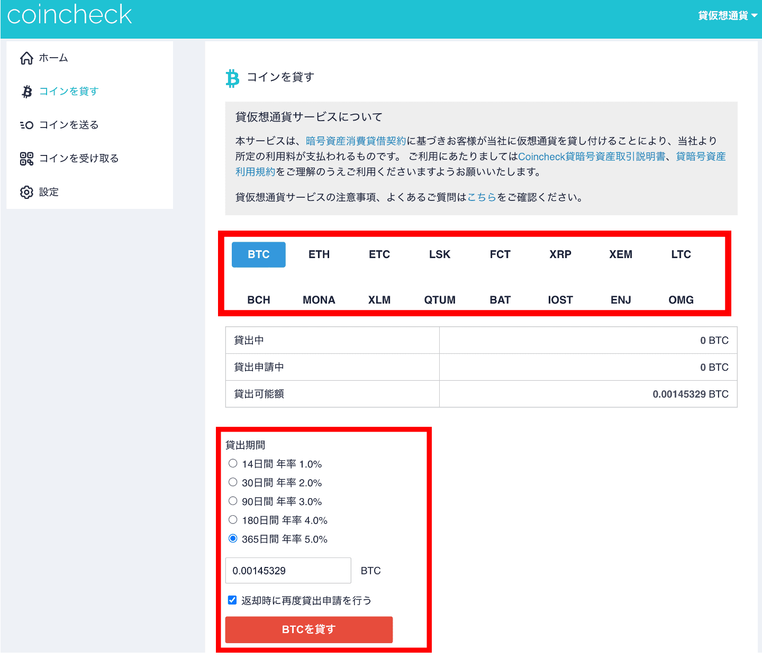Viewport: 762px width, 659px height.
Task: Open the Coincheck貸暗号資産取引説明書 link
Action: 591,157
